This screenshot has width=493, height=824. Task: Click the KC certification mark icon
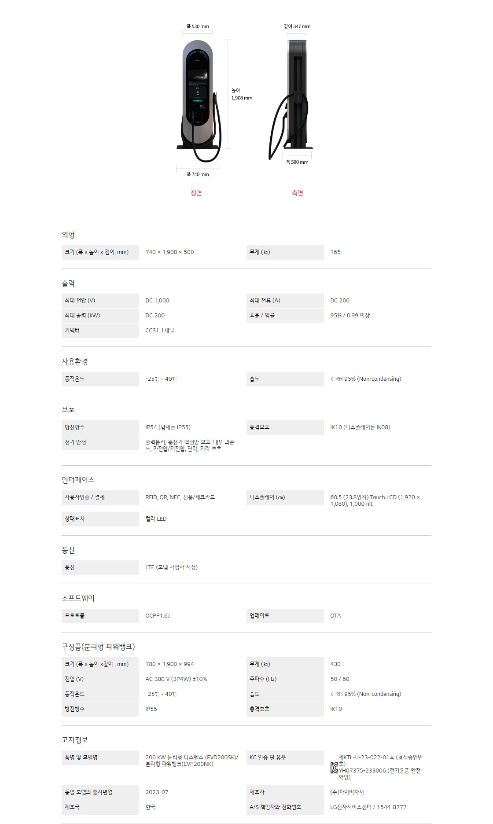pos(334,769)
